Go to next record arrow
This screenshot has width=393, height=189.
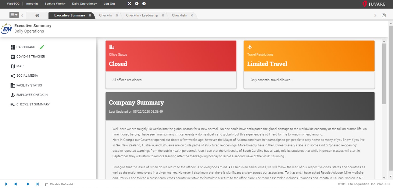[28, 184]
